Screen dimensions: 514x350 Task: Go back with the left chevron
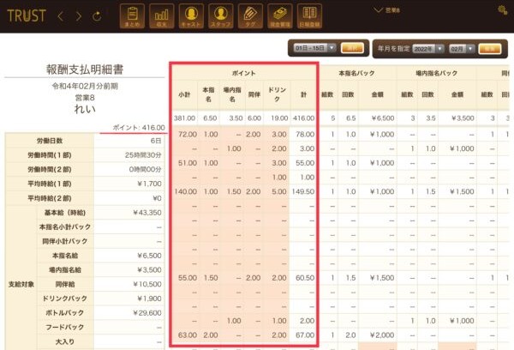60,16
